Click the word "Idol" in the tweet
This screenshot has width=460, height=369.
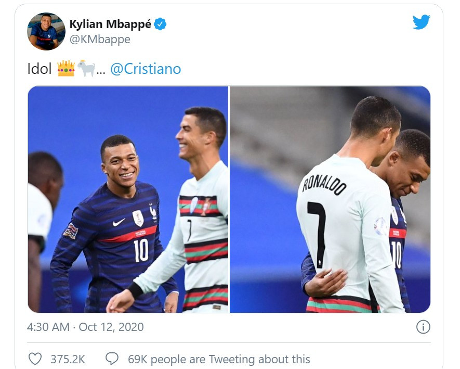[40, 69]
